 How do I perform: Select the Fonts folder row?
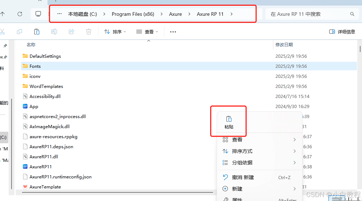click(189, 66)
